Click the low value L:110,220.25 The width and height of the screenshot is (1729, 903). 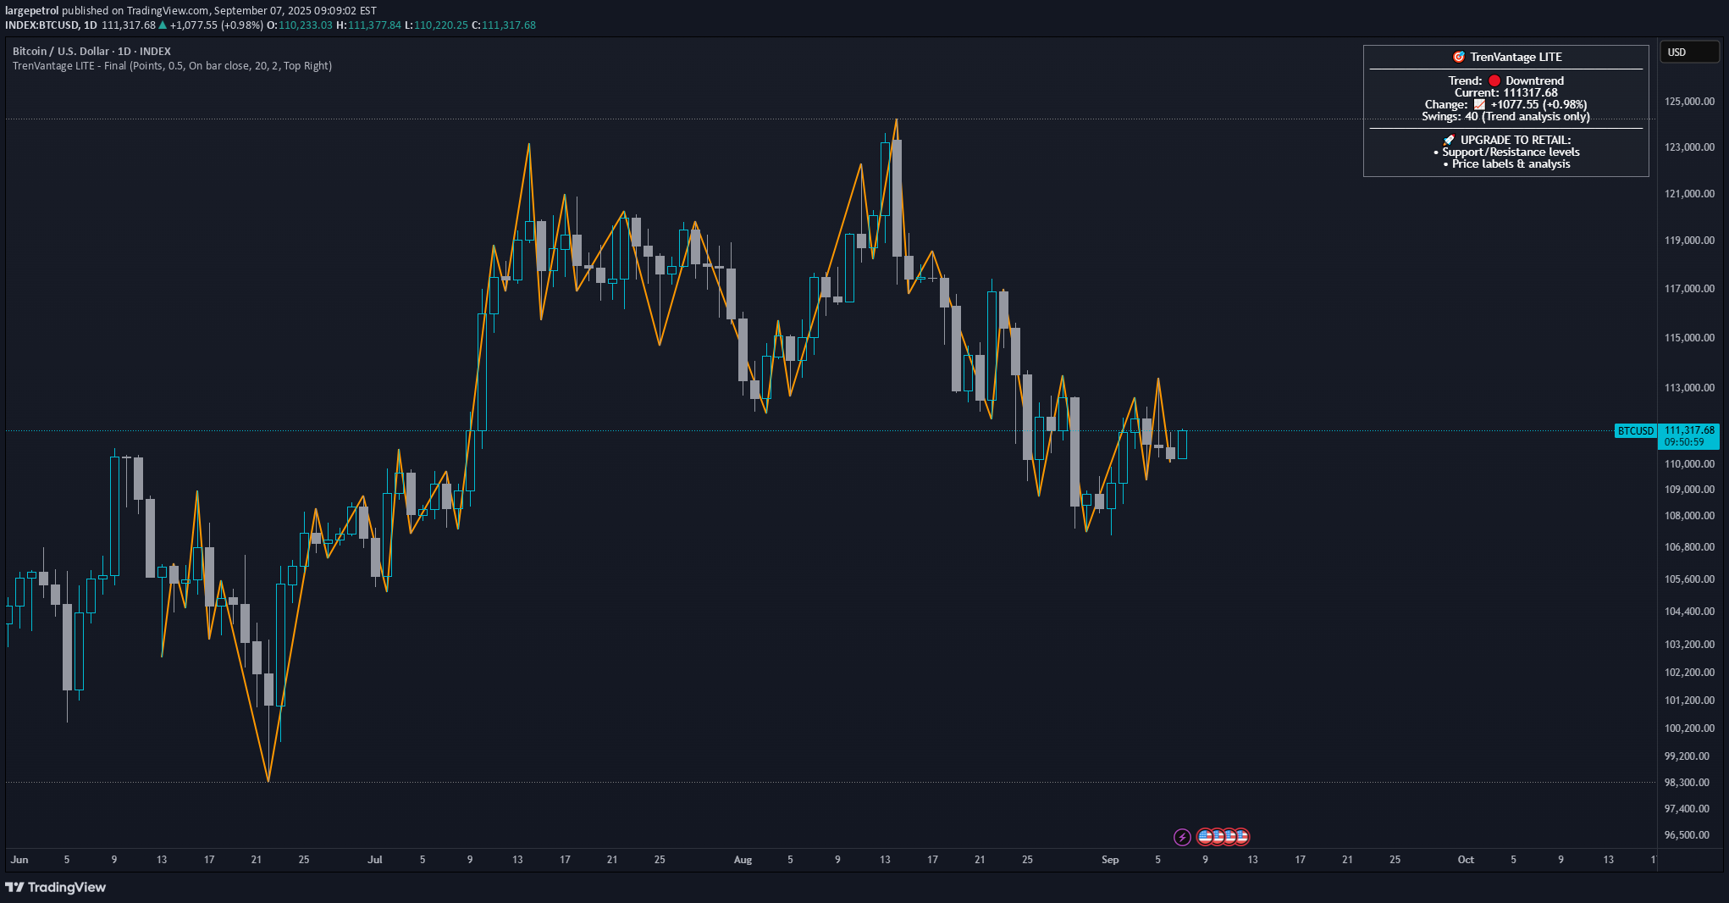tap(436, 25)
